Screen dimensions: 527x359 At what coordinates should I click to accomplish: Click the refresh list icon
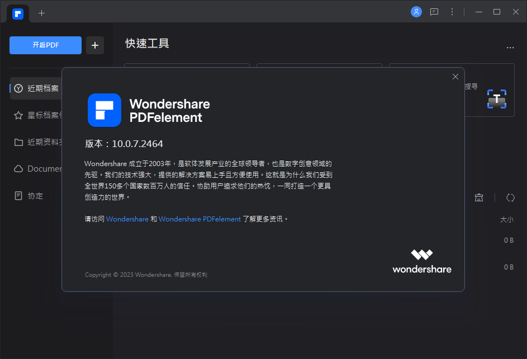click(x=510, y=197)
